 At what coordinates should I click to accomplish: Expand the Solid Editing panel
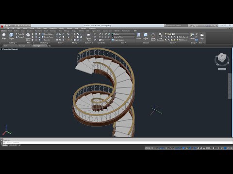tap(45, 43)
